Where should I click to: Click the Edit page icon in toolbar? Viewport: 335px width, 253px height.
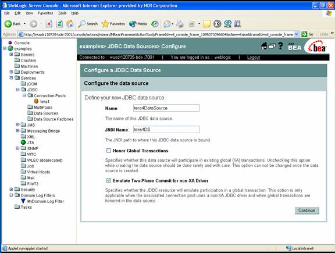[x=192, y=24]
